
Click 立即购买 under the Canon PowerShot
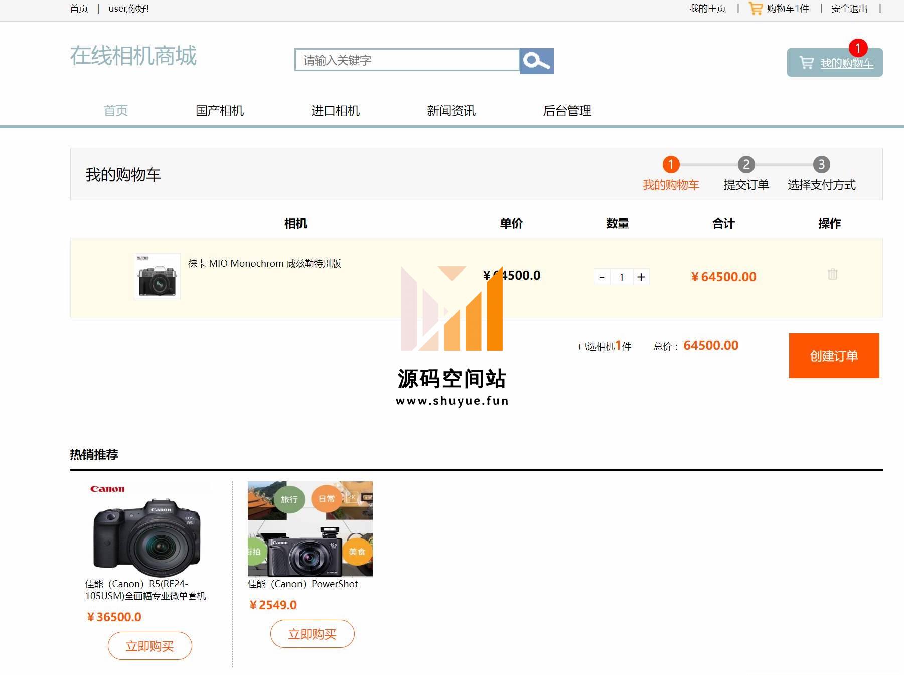(x=313, y=634)
